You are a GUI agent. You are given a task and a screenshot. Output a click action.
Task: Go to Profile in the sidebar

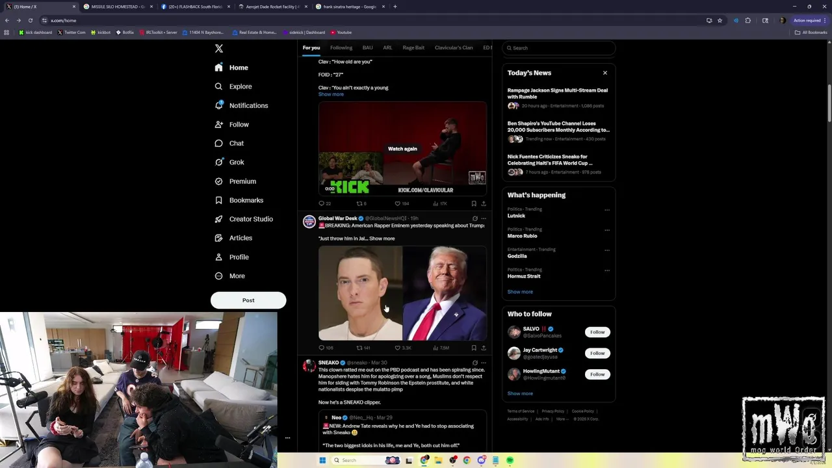(232, 257)
